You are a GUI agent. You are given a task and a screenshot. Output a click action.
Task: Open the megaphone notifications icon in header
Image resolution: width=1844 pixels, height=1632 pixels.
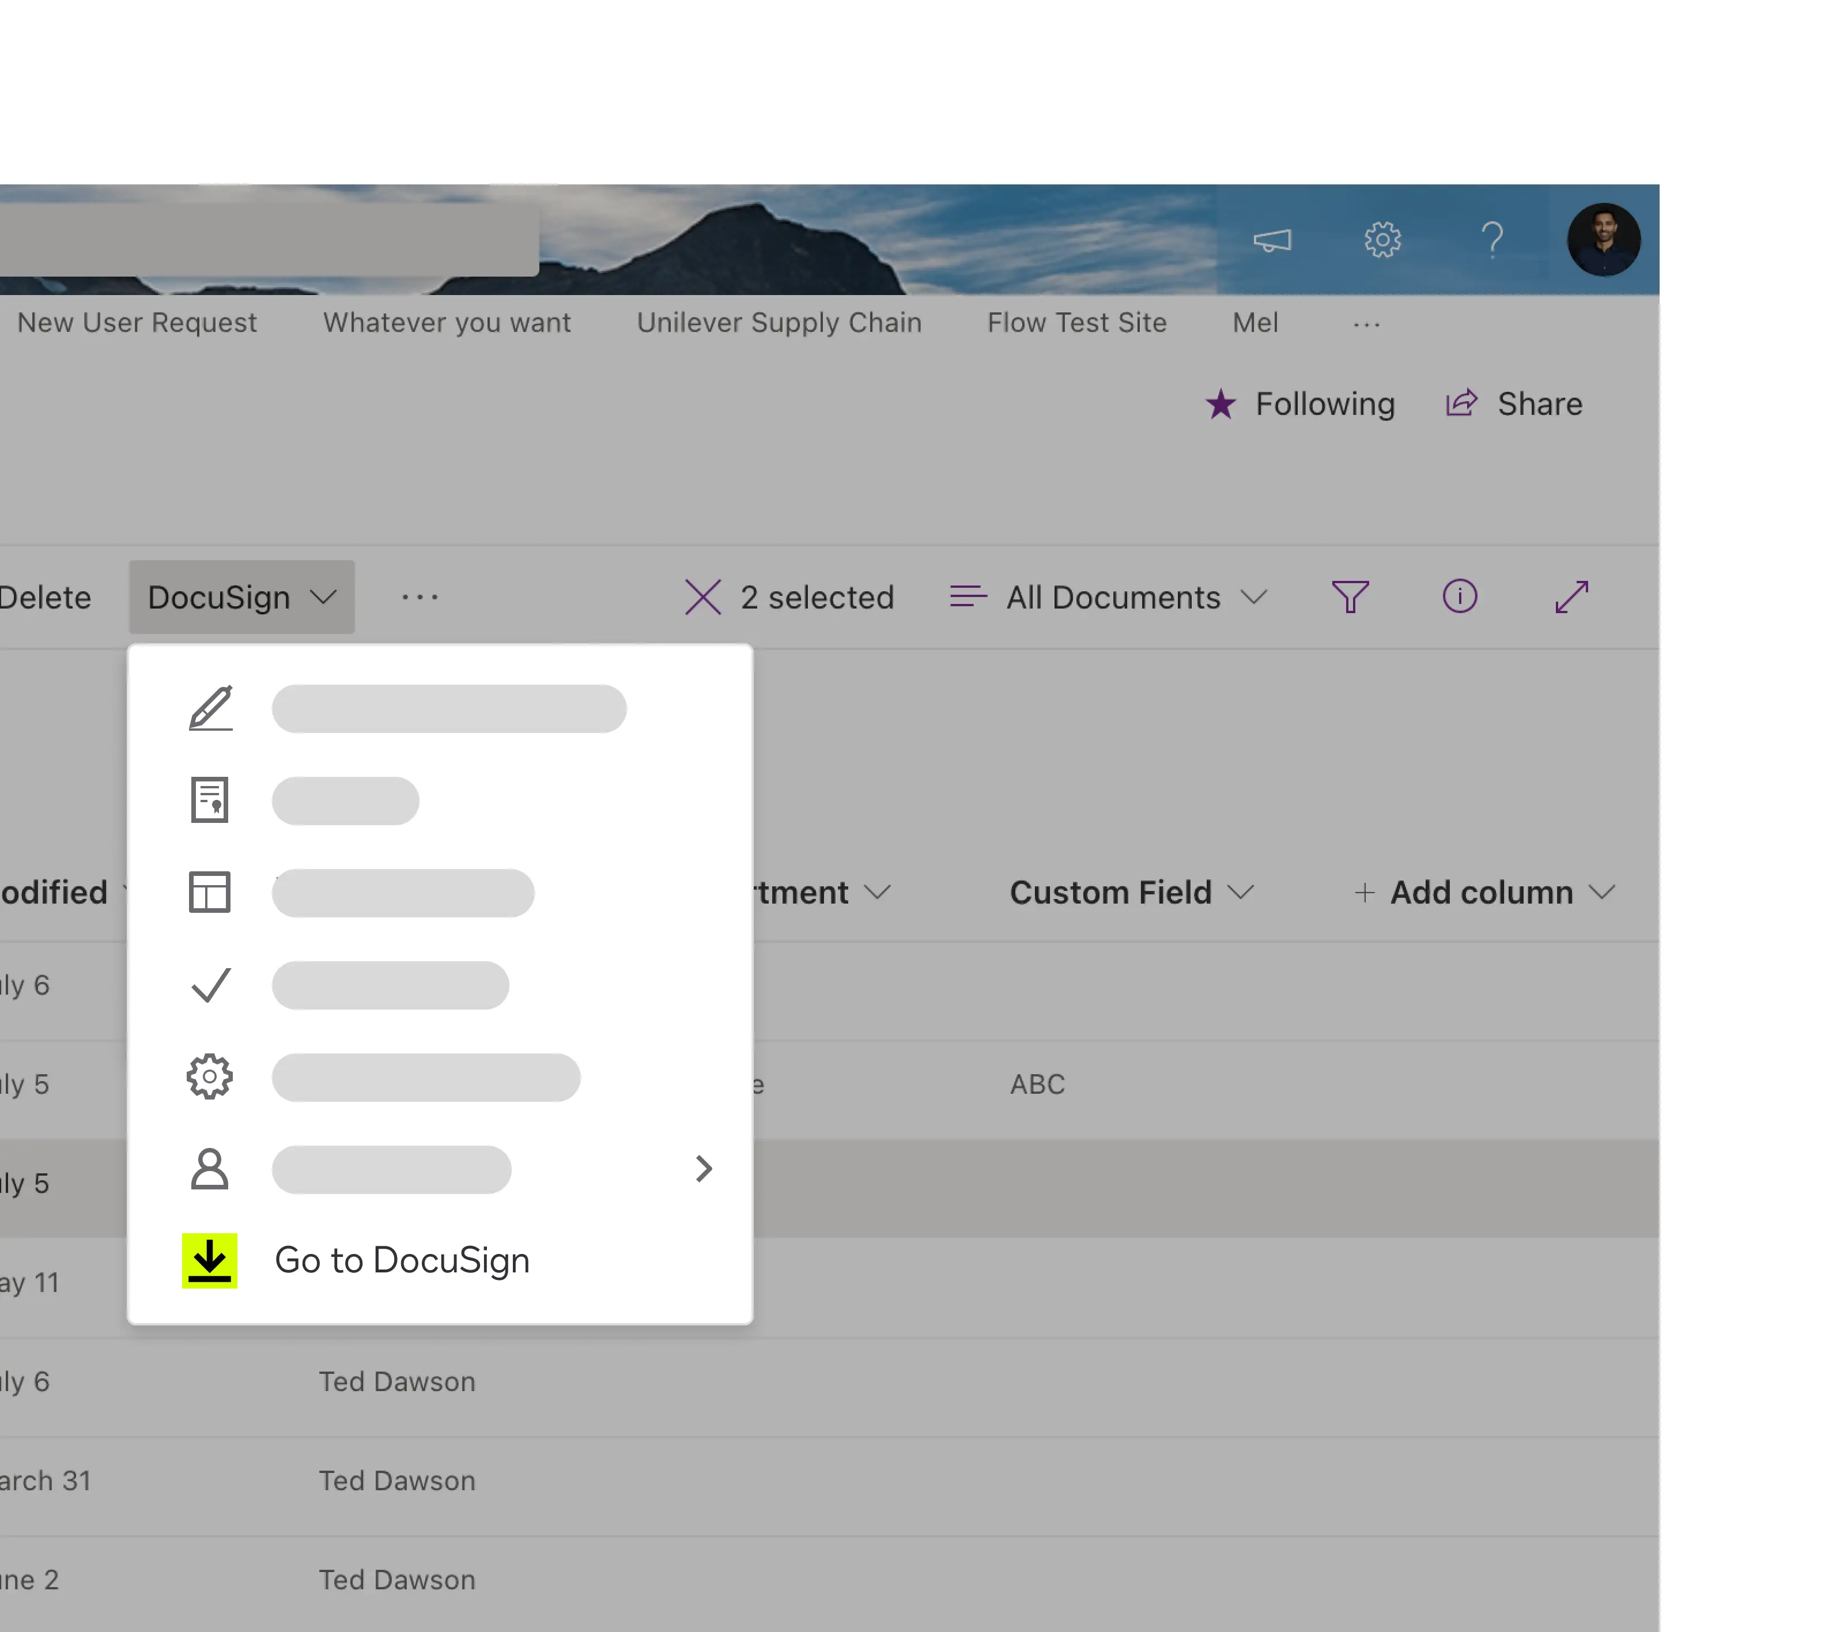pyautogui.click(x=1272, y=240)
